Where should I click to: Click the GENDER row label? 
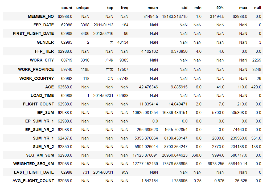click(x=45, y=42)
